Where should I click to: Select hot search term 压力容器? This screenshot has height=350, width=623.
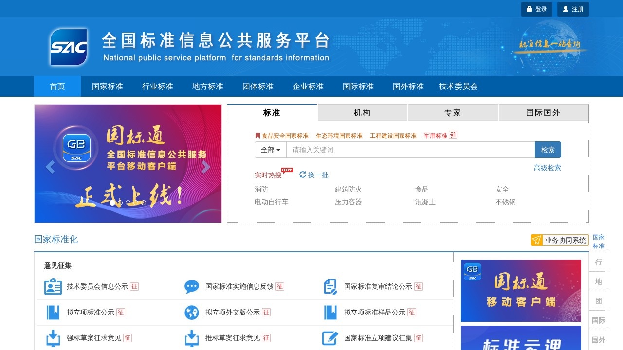(348, 202)
